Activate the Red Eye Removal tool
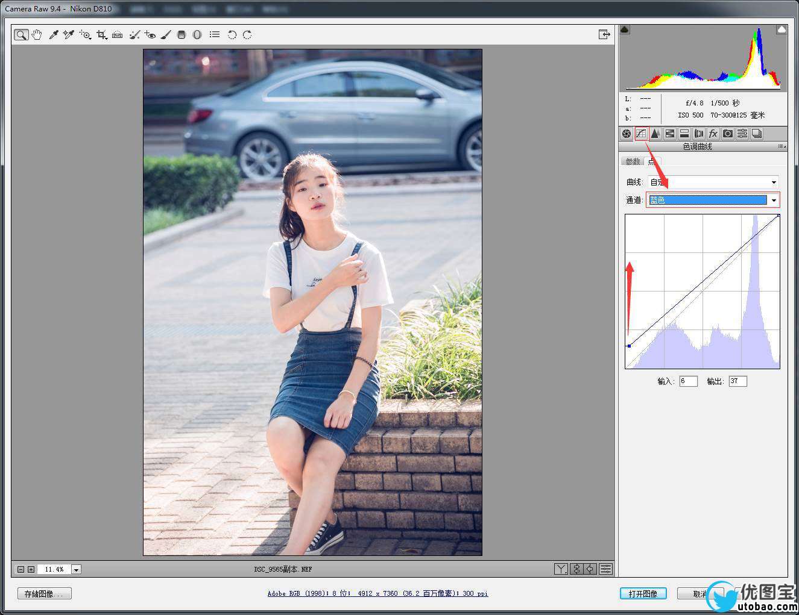Screen dimensions: 799x615 click(150, 35)
